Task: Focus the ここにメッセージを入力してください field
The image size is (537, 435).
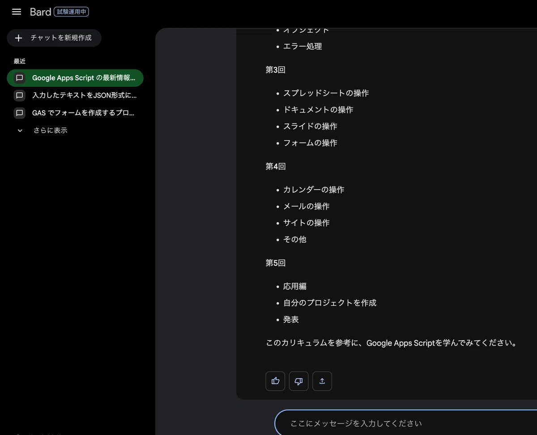Action: click(405, 423)
